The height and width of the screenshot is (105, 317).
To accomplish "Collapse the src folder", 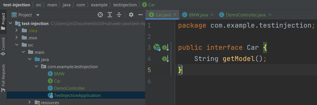I will point(17,45).
